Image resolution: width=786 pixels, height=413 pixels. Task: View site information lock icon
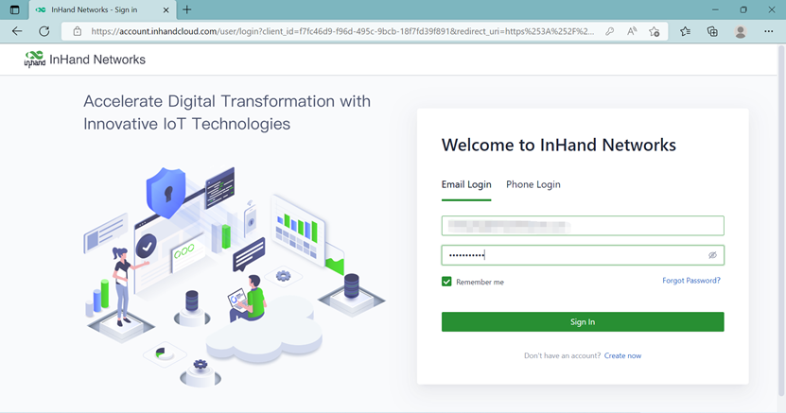(x=78, y=31)
